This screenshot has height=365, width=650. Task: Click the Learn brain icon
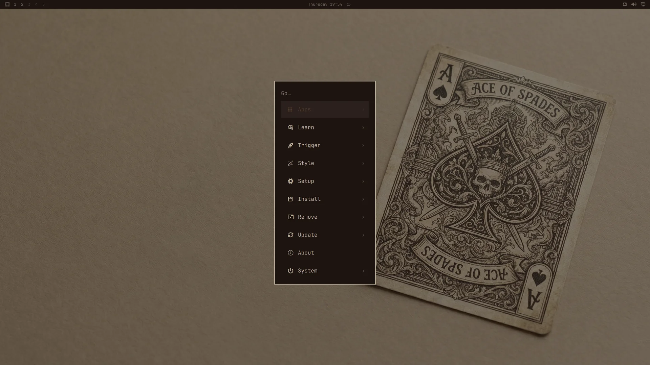click(x=290, y=127)
